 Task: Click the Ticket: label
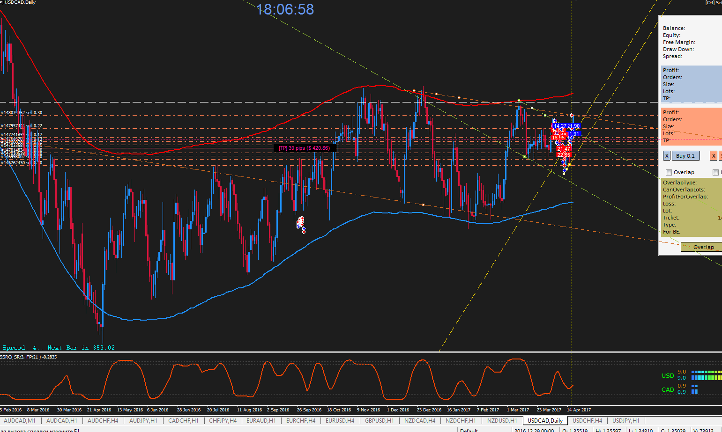point(671,218)
